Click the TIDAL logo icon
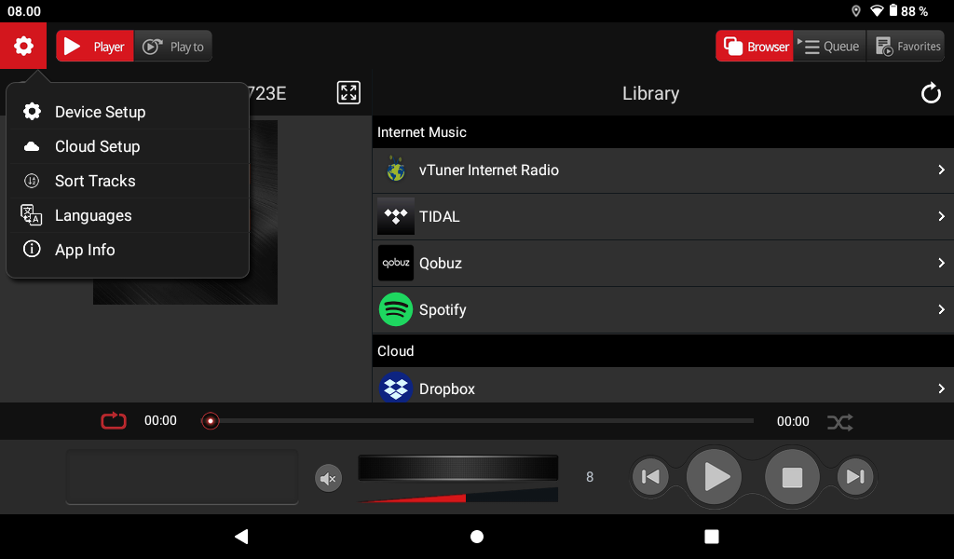954x559 pixels. [x=395, y=216]
